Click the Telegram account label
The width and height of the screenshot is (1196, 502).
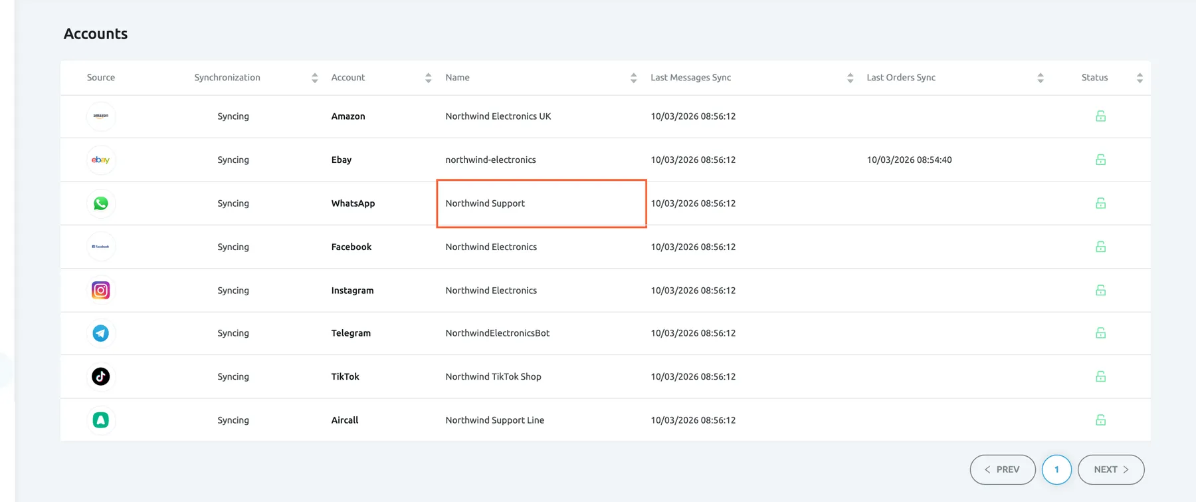[351, 333]
